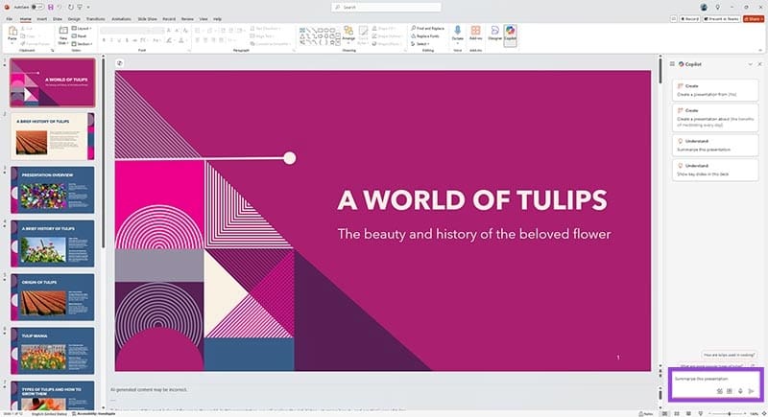Click 'Show key slides in this deck' suggestion
768x417 pixels.
coord(715,170)
